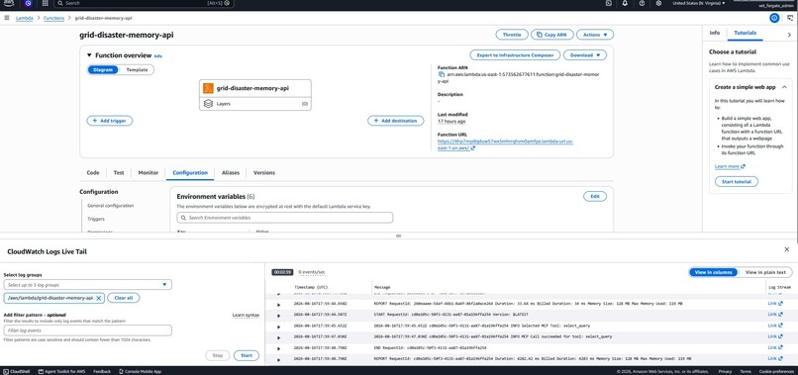Select the Template view toggle
Image resolution: width=798 pixels, height=375 pixels.
point(137,69)
